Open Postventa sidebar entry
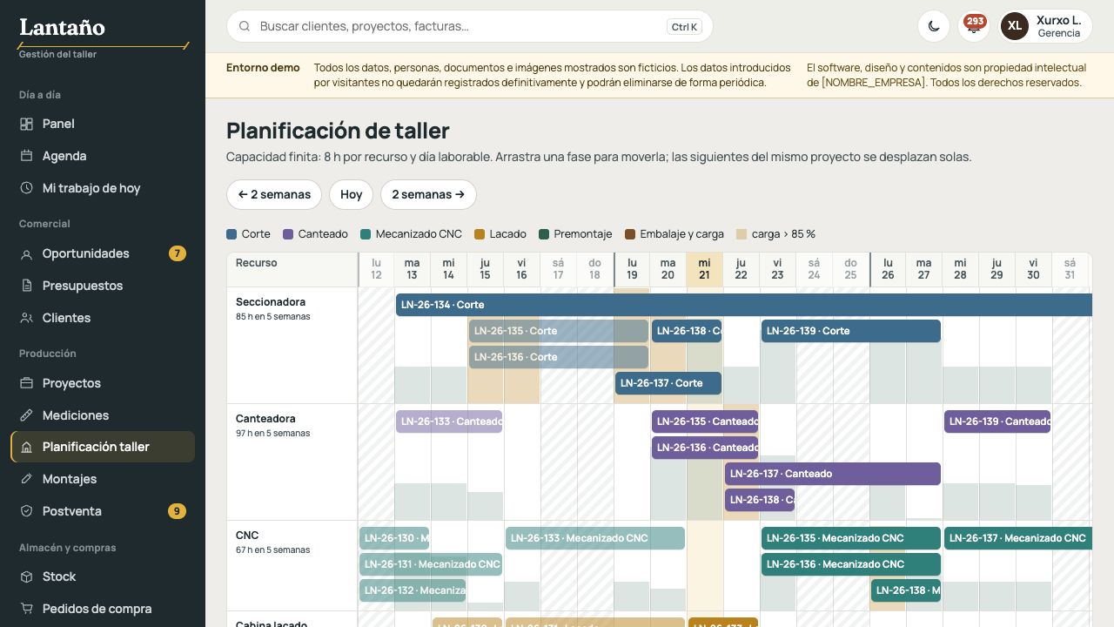 (103, 511)
